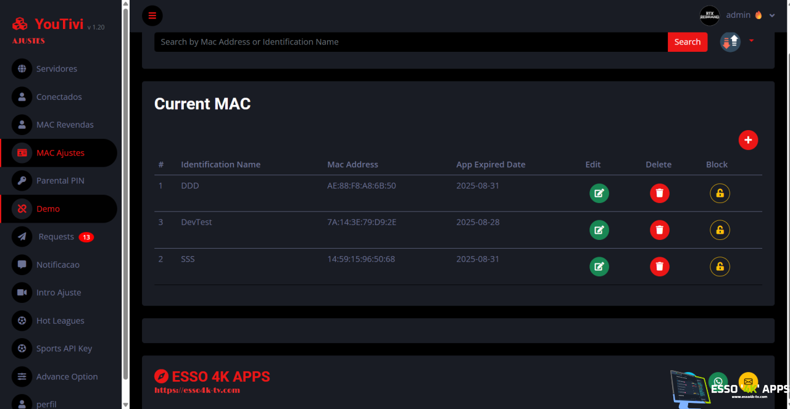Viewport: 790px width, 409px height.
Task: Open the red sort dropdown caret
Action: coord(751,41)
